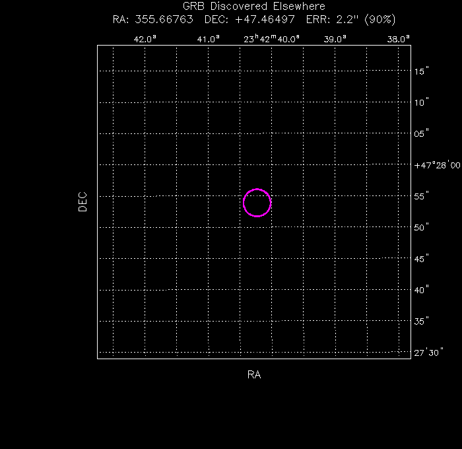The image size is (462, 449).
Task: Click the RA tick label '38.0s'
Action: click(399, 39)
